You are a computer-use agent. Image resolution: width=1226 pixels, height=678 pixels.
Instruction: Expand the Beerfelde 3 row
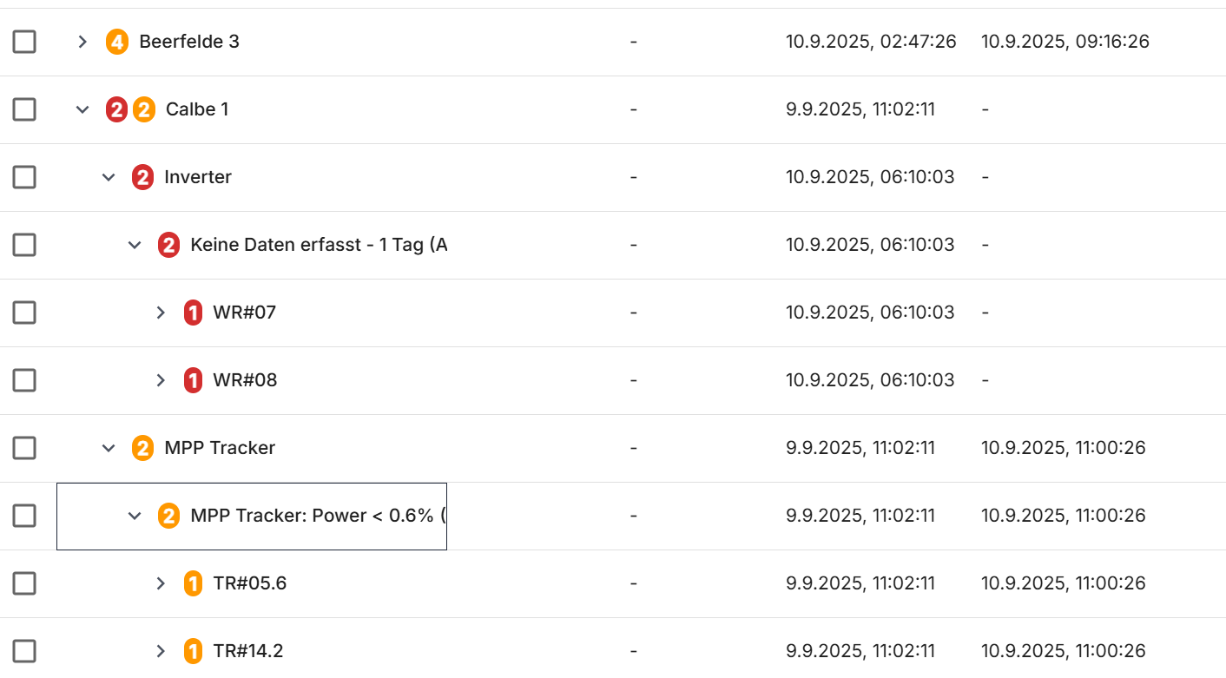[x=82, y=42]
